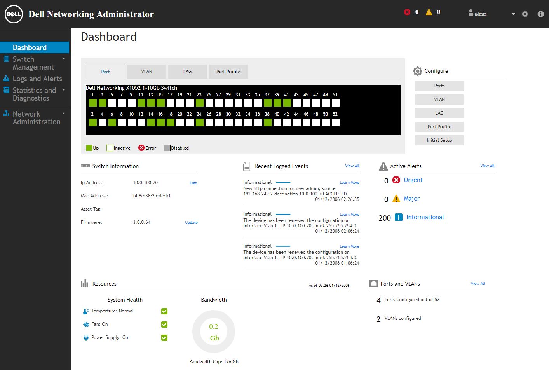Open the info icon in top bar
Viewport: 549px width, 370px height.
point(540,14)
